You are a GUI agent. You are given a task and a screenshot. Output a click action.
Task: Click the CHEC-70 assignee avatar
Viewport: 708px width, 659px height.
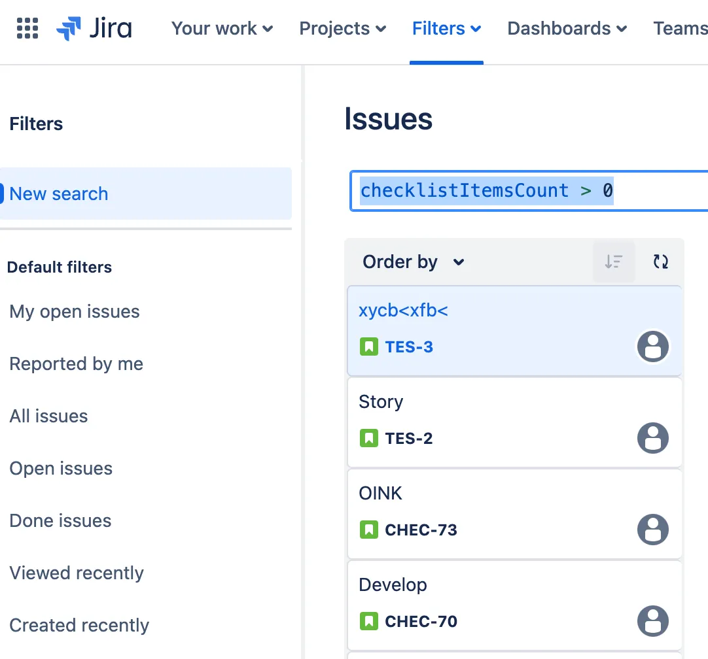pyautogui.click(x=652, y=621)
